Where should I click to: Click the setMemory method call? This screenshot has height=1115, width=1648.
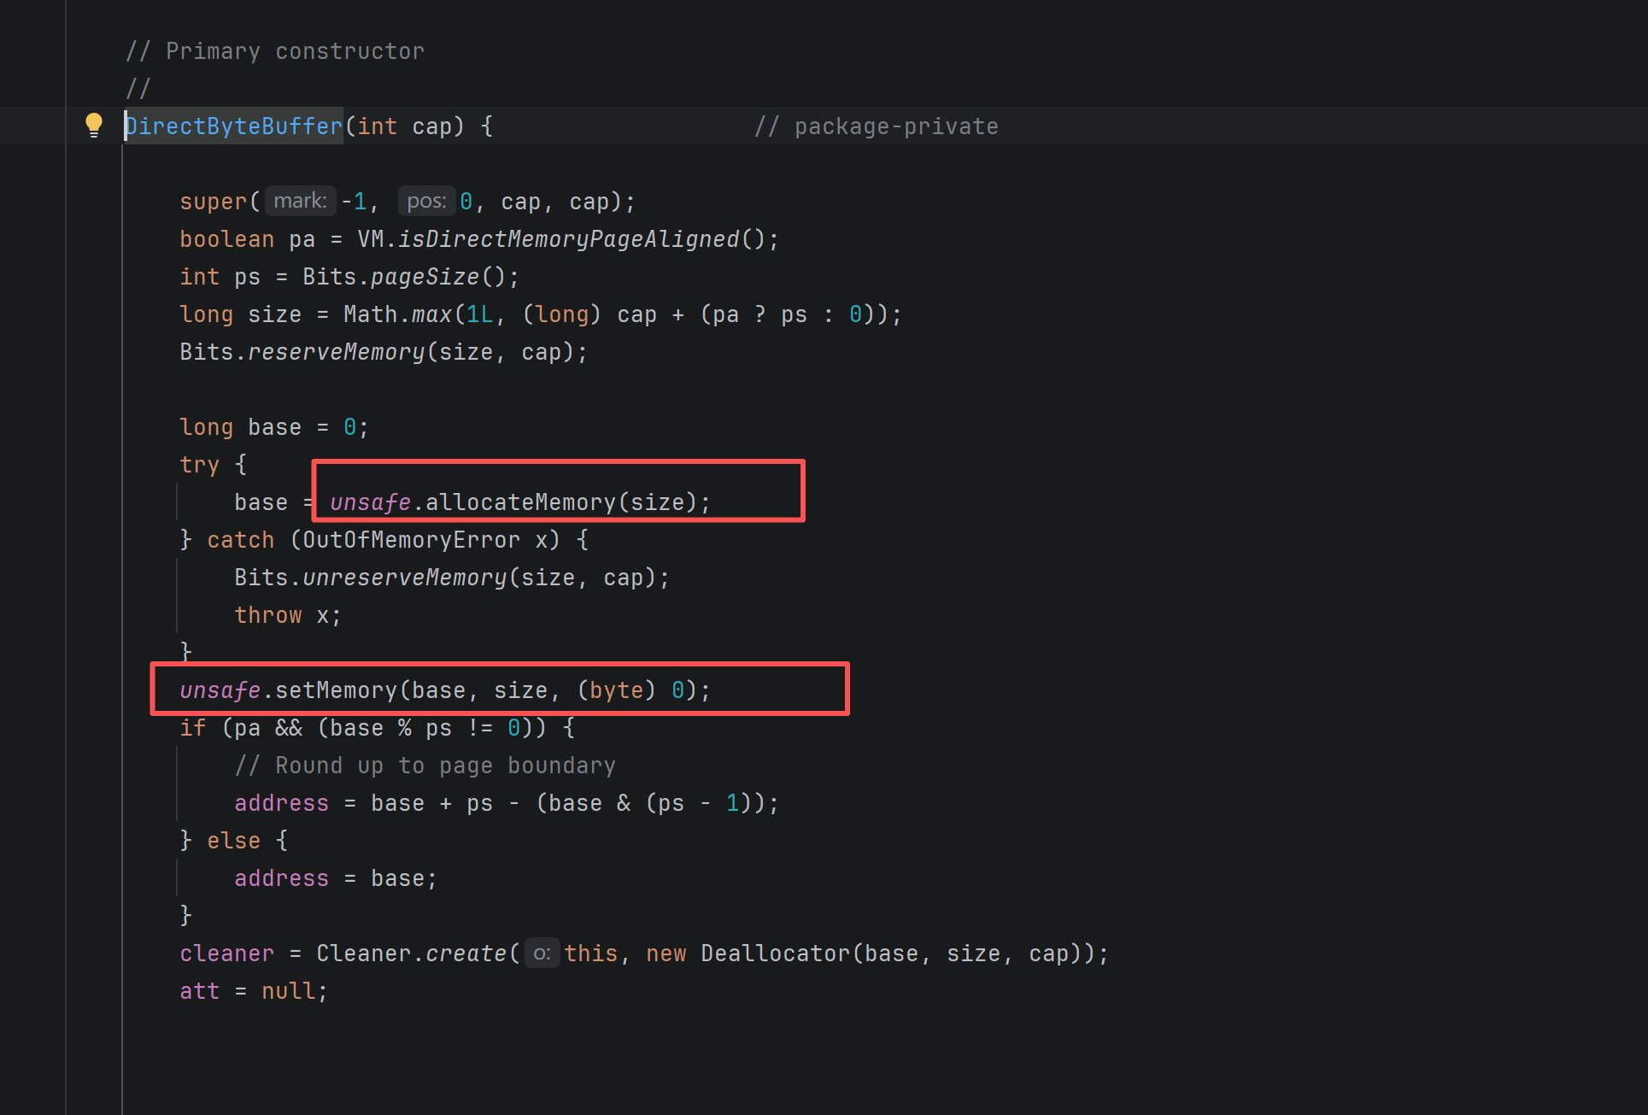tap(336, 690)
